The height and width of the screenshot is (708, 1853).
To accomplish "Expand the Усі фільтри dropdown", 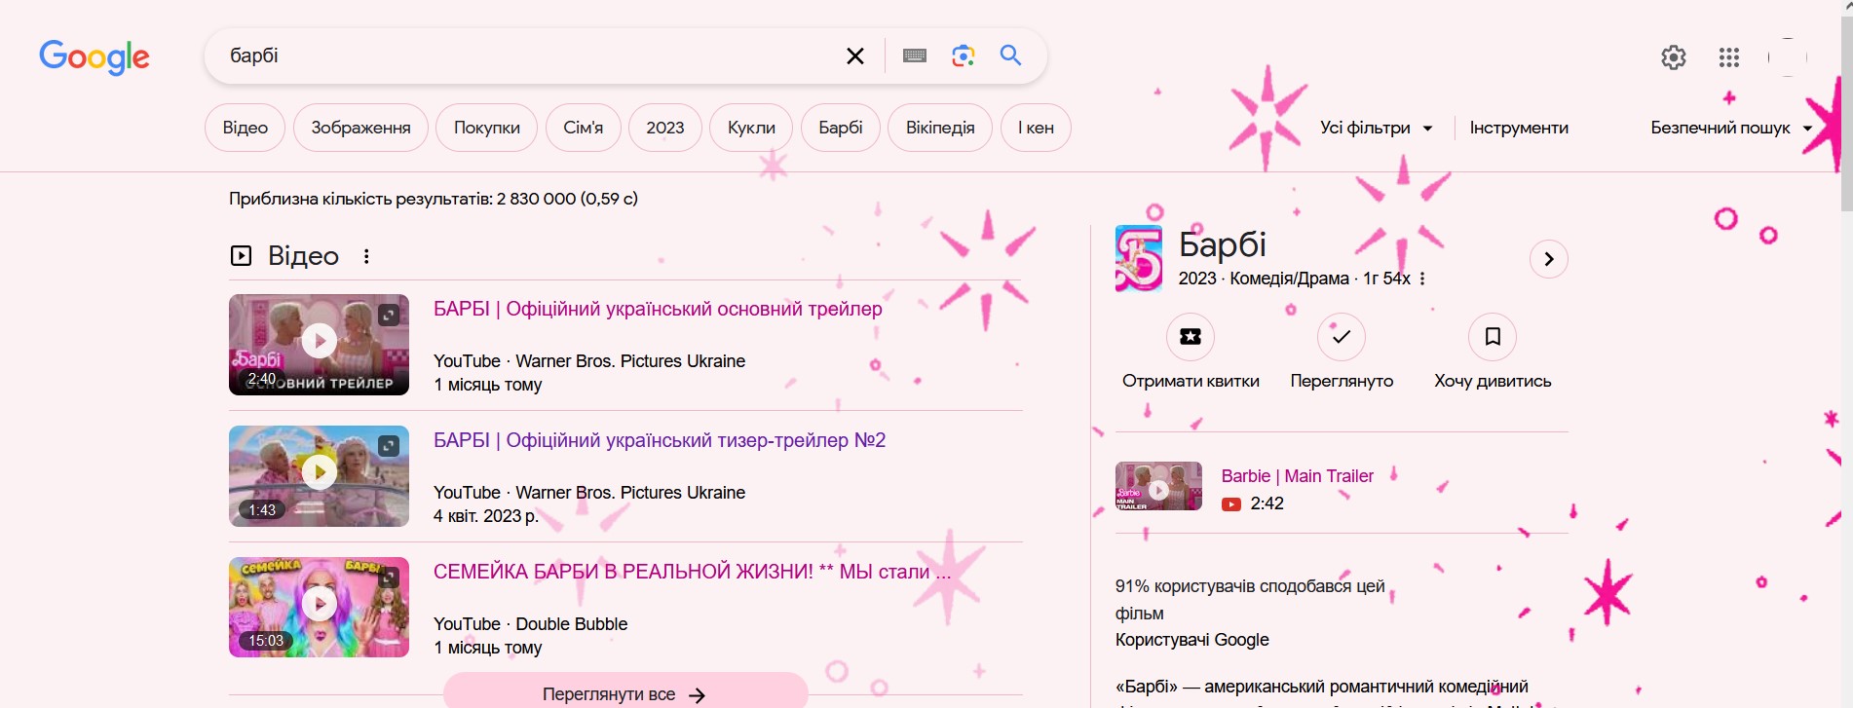I will [1376, 128].
